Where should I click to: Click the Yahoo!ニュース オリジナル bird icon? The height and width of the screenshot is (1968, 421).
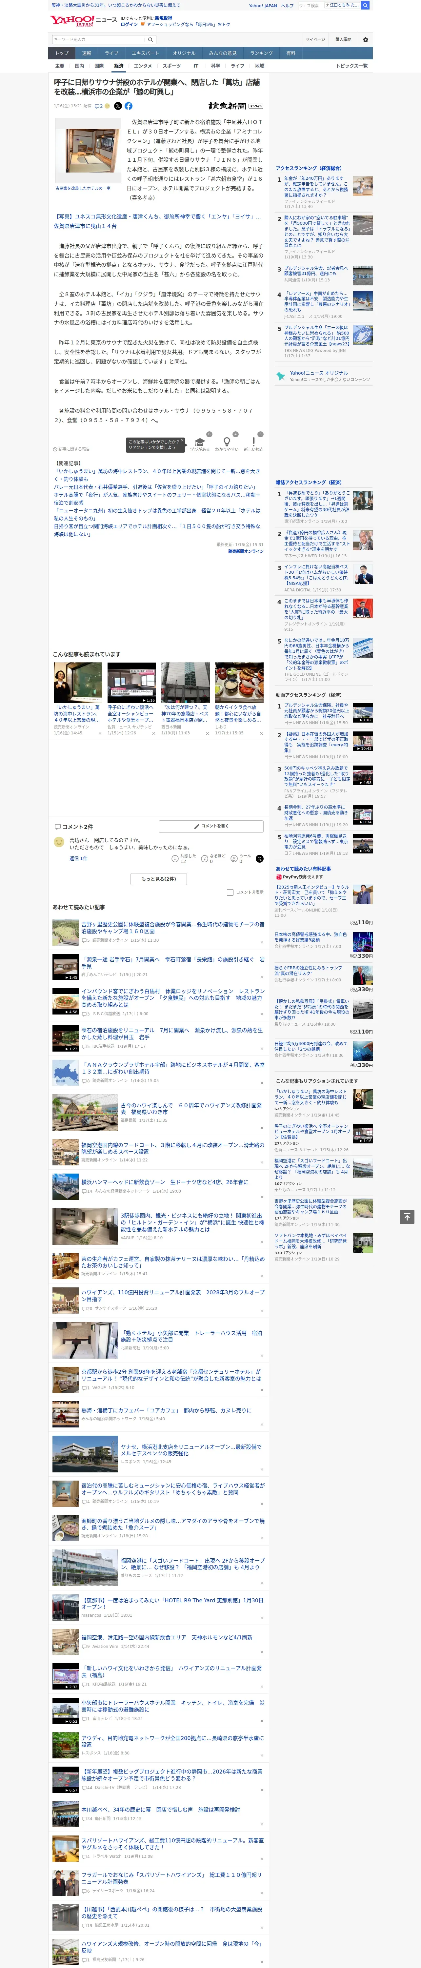coord(280,376)
